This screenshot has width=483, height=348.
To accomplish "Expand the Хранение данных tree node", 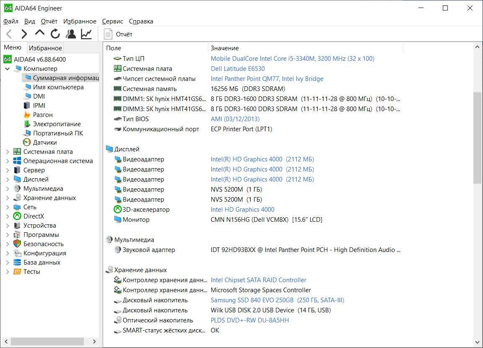I will click(x=8, y=198).
